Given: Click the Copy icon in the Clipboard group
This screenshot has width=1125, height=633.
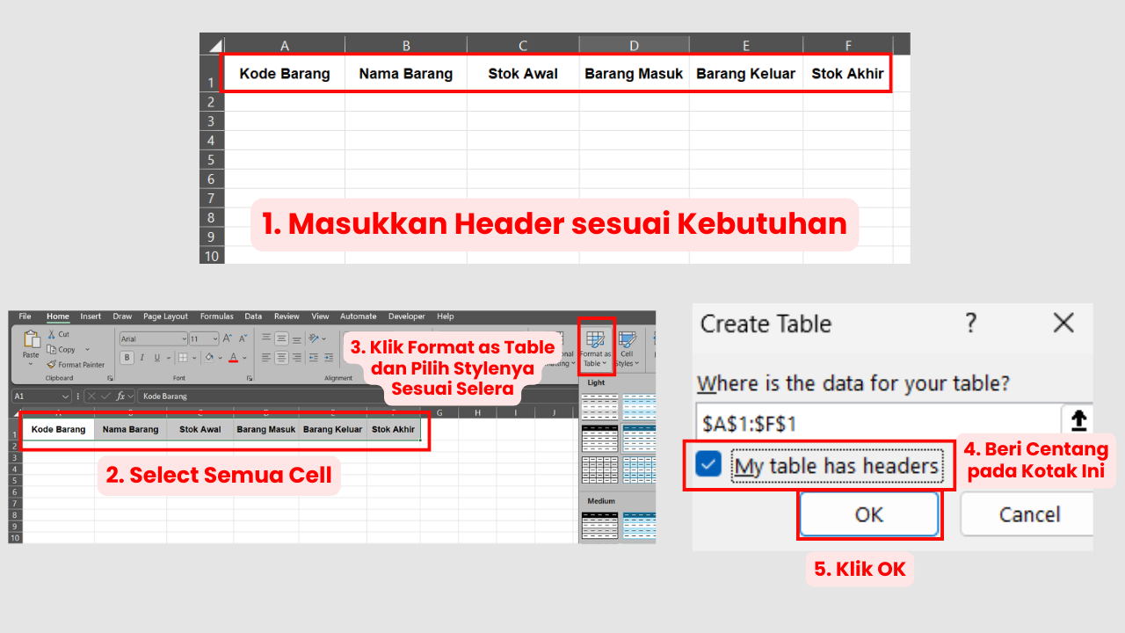Looking at the screenshot, I should pos(52,349).
